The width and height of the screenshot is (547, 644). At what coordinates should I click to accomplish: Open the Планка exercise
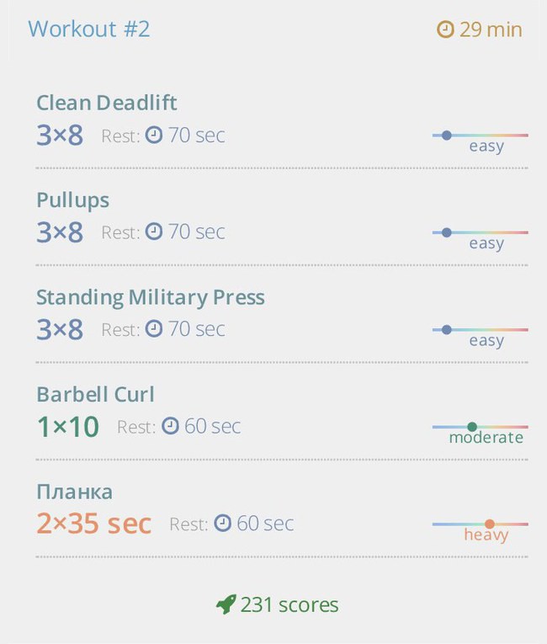(74, 492)
